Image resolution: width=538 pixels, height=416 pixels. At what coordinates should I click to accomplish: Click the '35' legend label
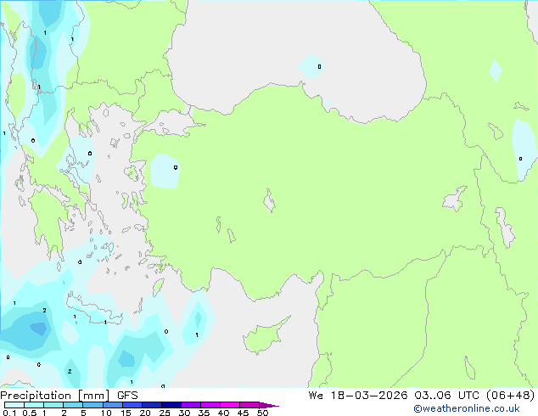204,413
